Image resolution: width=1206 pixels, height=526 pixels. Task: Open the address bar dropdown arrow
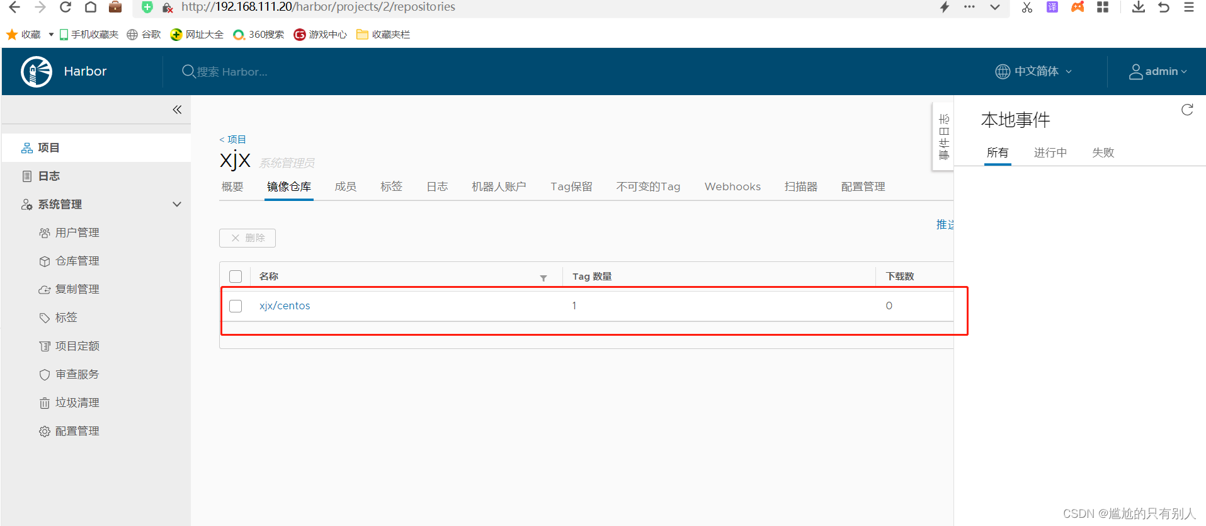(995, 7)
